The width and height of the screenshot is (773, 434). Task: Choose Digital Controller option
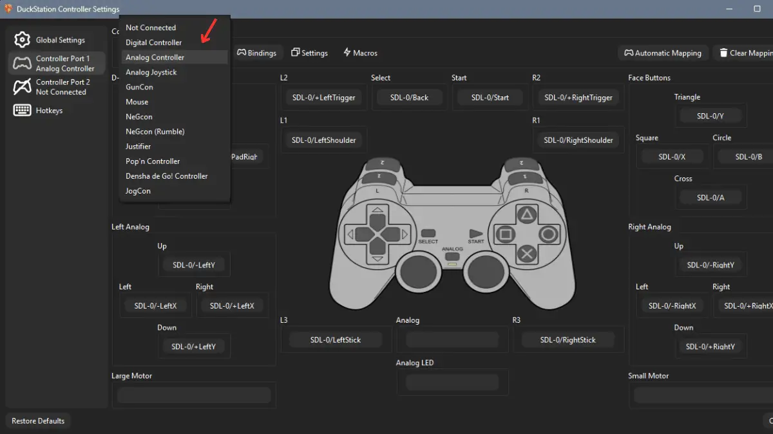pos(175,42)
